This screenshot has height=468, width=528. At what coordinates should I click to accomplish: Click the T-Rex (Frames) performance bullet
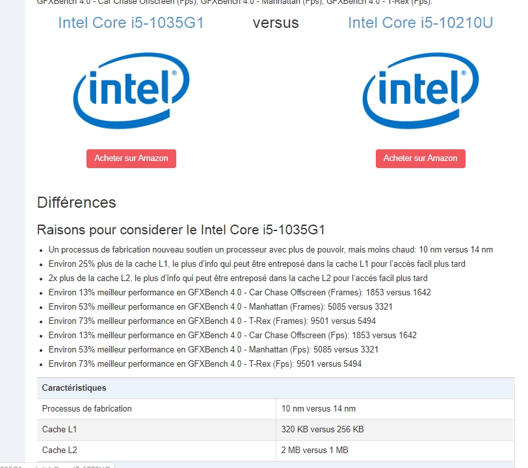point(212,321)
